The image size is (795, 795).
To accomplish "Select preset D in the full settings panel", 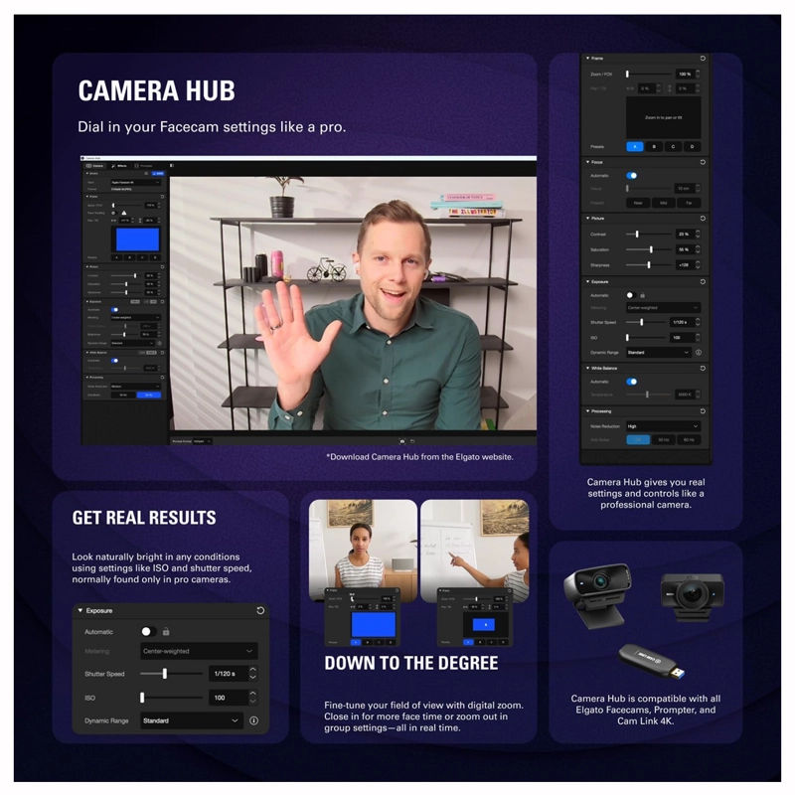I will point(692,146).
